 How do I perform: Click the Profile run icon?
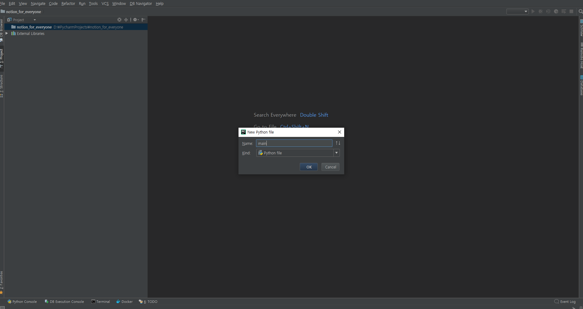click(556, 11)
